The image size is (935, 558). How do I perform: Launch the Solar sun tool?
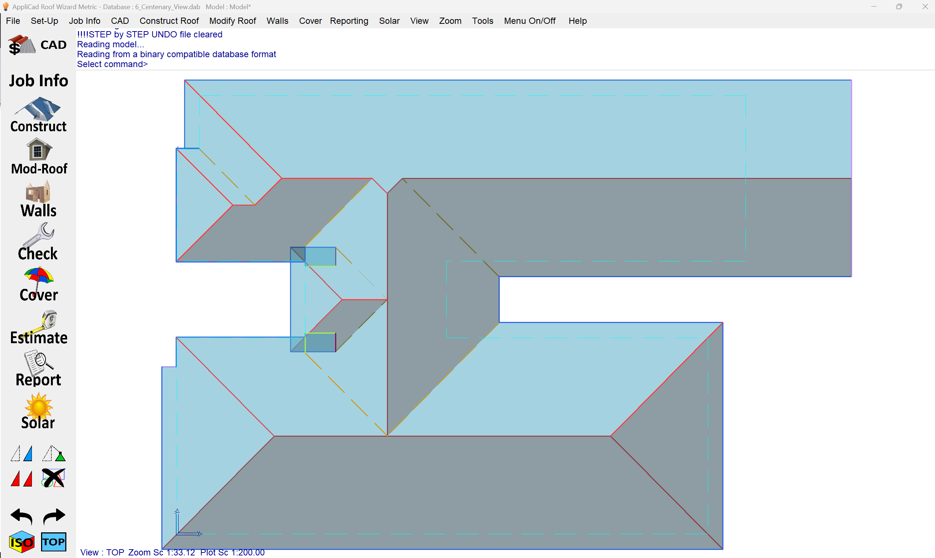[x=38, y=411]
